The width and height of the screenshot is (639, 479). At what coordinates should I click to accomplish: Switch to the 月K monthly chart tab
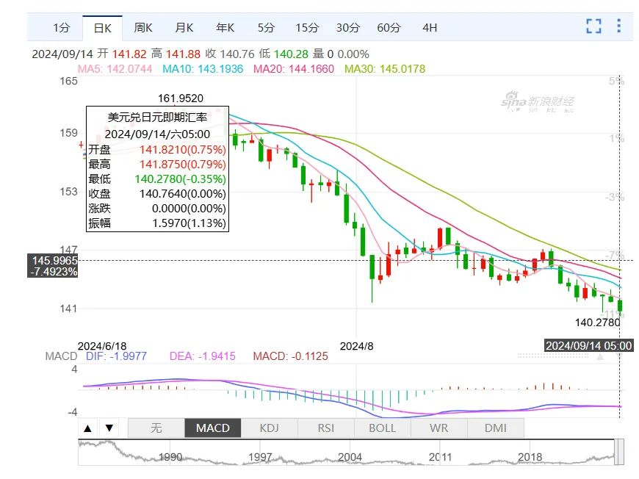tap(184, 28)
